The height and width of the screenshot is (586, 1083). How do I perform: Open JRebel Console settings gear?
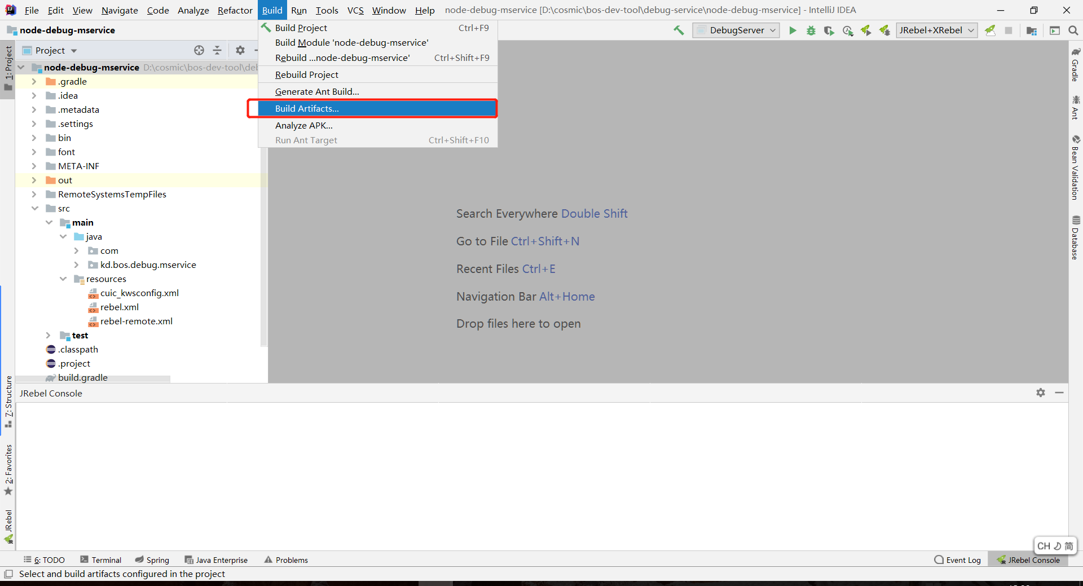pos(1041,393)
